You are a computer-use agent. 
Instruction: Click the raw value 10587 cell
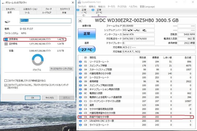(x=188, y=101)
